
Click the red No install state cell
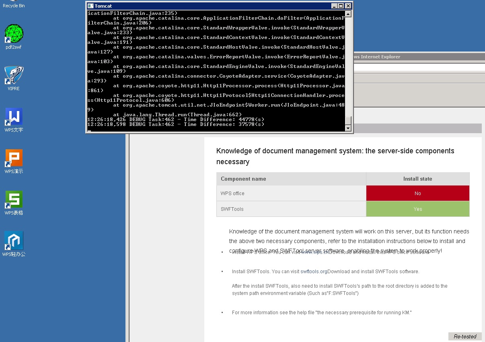(418, 194)
